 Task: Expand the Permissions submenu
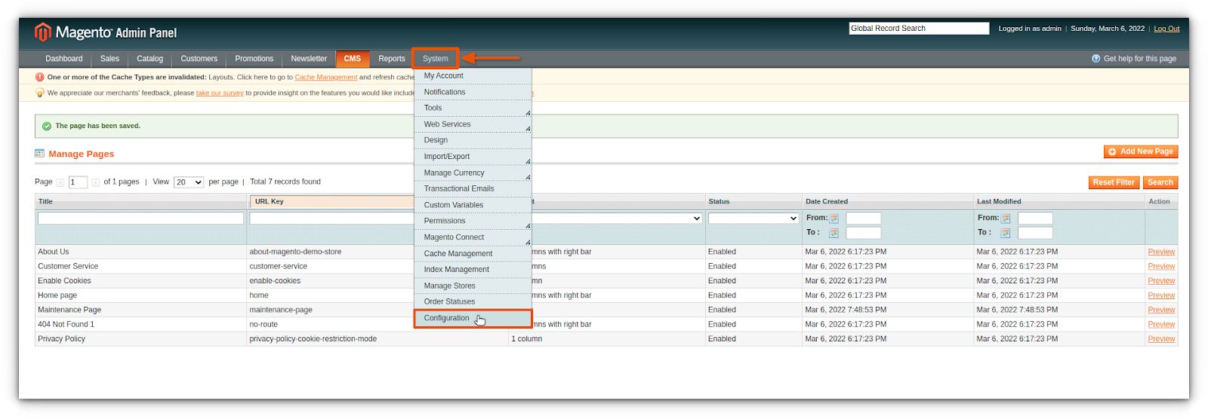528,225
